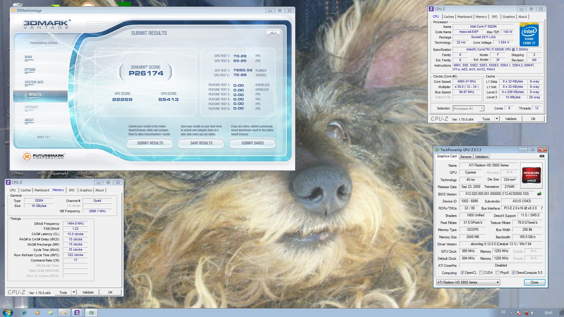The image size is (564, 317).
Task: Click Validate in top-right CPU-Z window
Action: 511,119
